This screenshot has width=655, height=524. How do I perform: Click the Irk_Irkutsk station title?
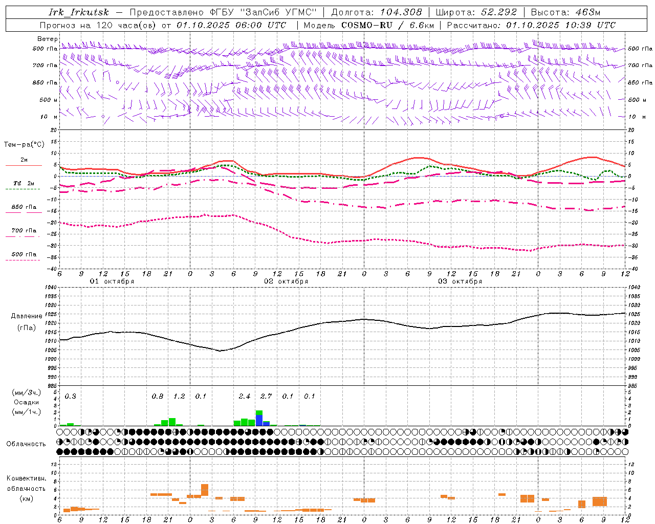click(x=79, y=12)
